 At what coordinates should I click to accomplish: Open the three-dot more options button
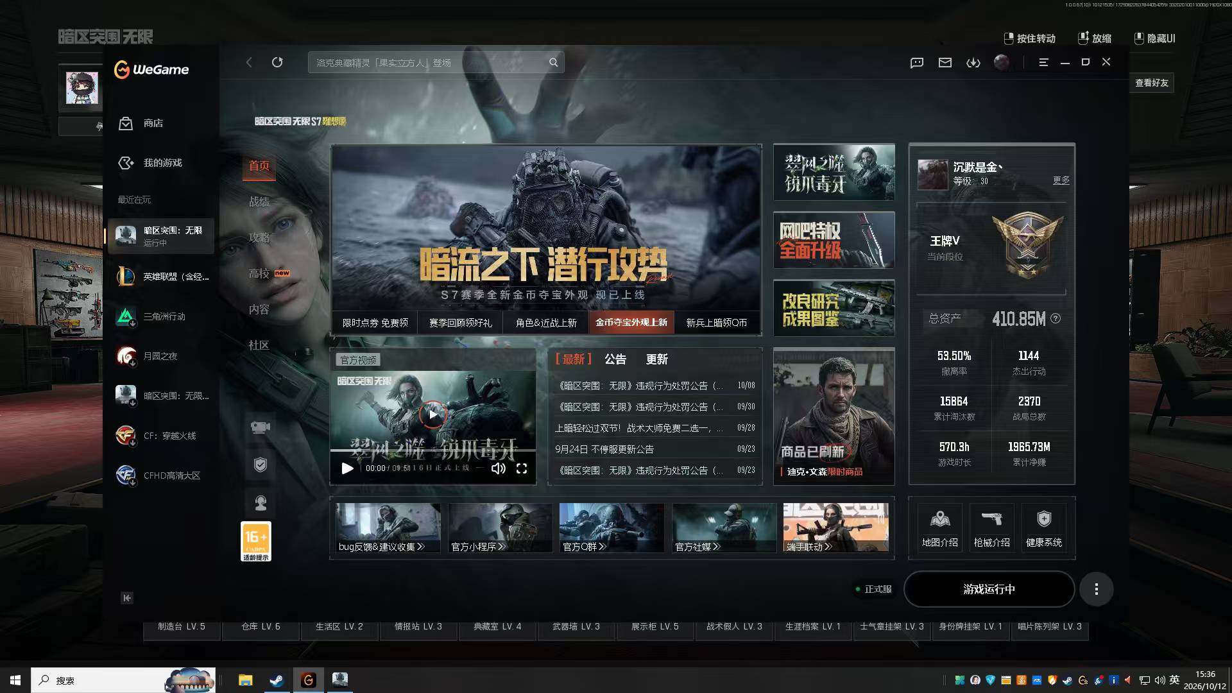click(x=1096, y=589)
